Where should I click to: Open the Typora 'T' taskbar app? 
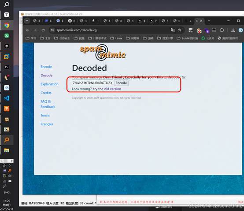point(7,15)
